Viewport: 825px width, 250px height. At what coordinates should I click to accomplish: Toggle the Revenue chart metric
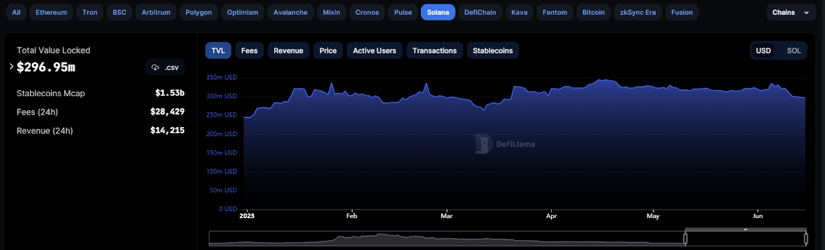(x=288, y=50)
